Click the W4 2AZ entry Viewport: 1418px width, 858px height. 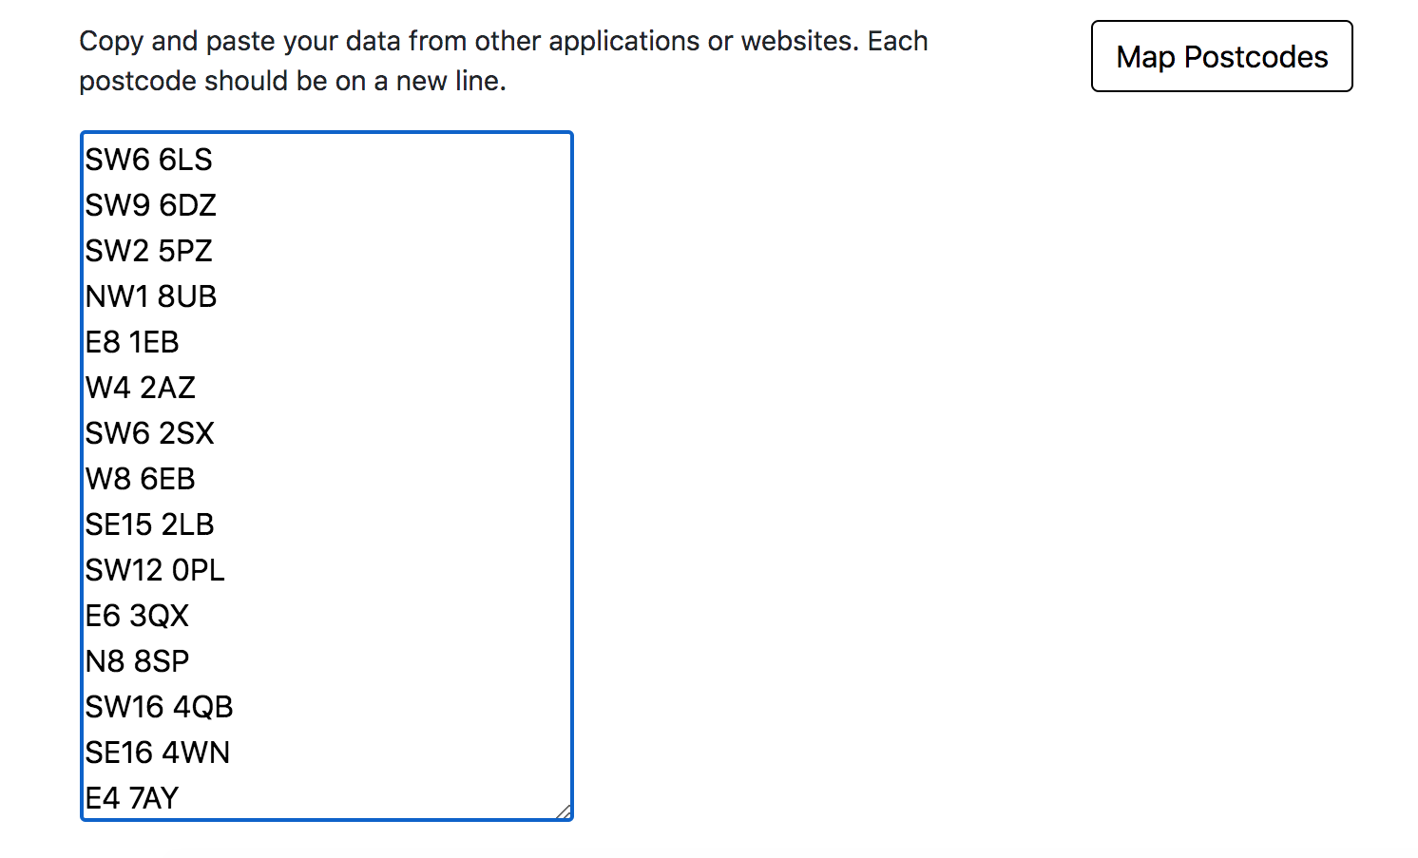pos(140,388)
